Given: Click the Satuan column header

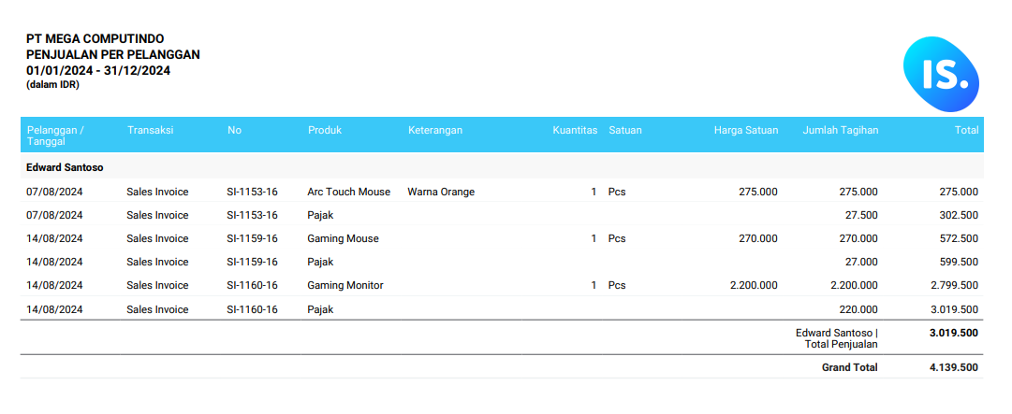Looking at the screenshot, I should coord(624,131).
